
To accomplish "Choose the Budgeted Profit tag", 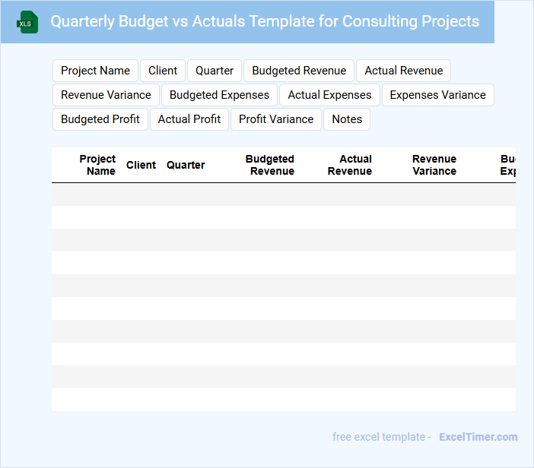I will point(100,119).
